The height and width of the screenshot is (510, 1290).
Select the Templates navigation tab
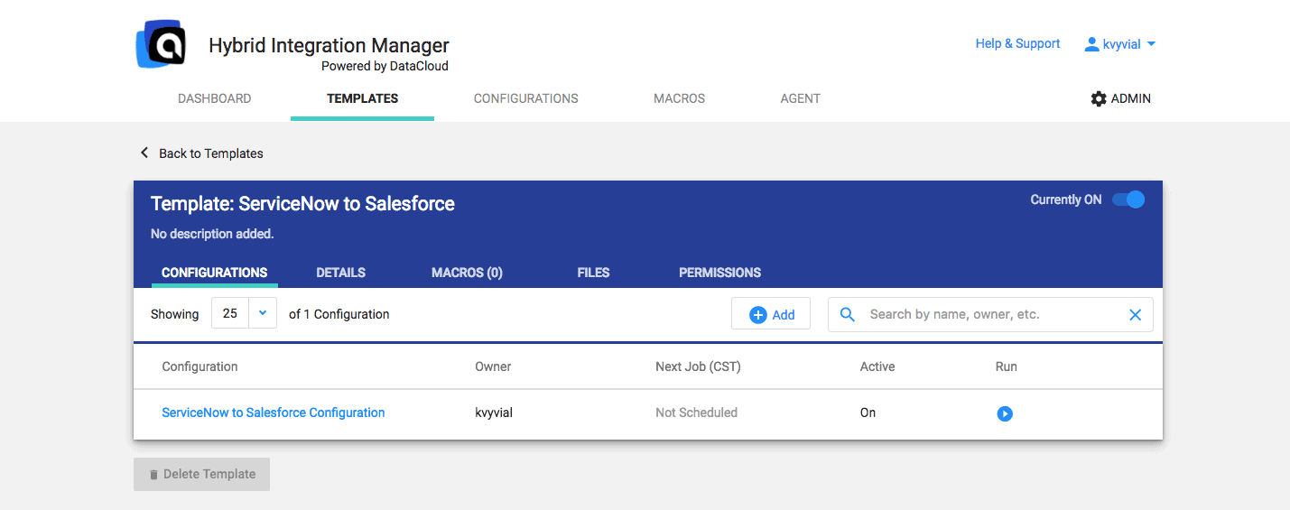coord(362,98)
